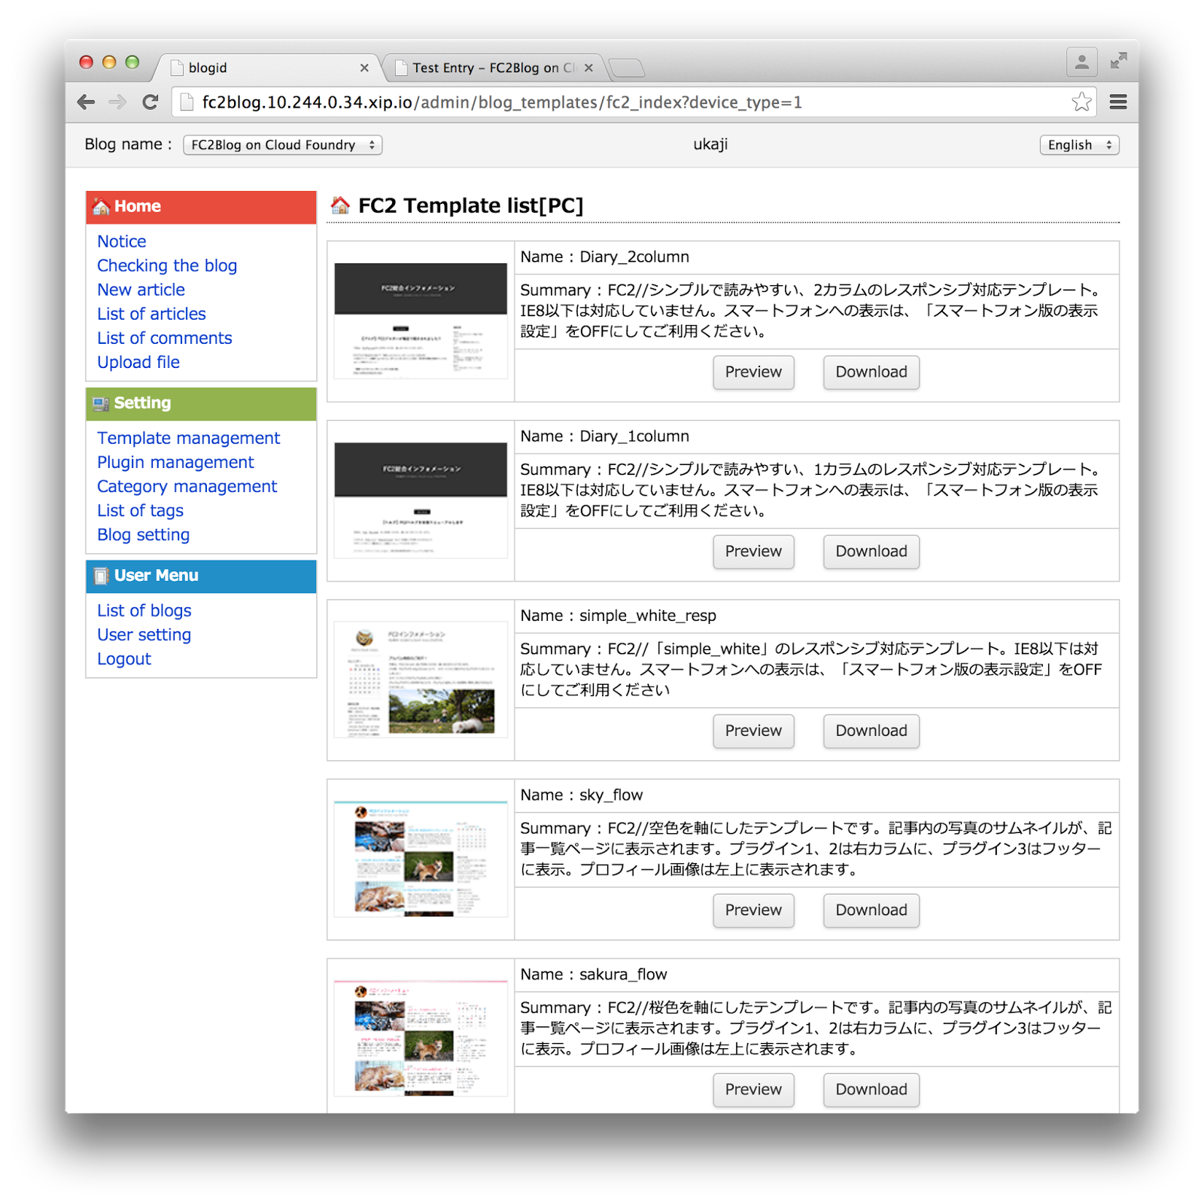Click the Diary_2column thumbnail image
1204x1204 pixels.
pyautogui.click(x=421, y=321)
